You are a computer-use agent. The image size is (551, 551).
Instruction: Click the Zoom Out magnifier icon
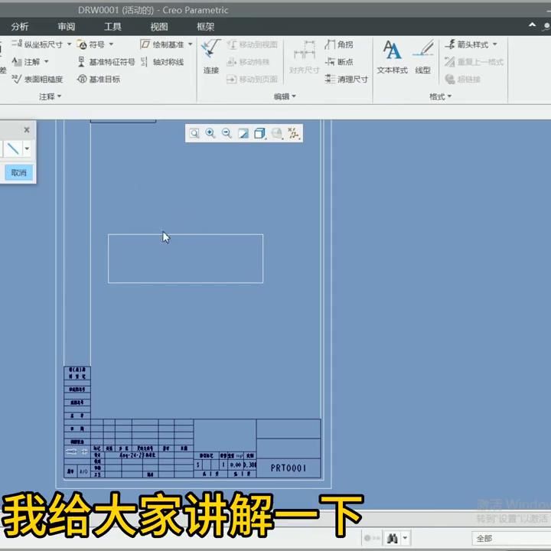pos(227,133)
